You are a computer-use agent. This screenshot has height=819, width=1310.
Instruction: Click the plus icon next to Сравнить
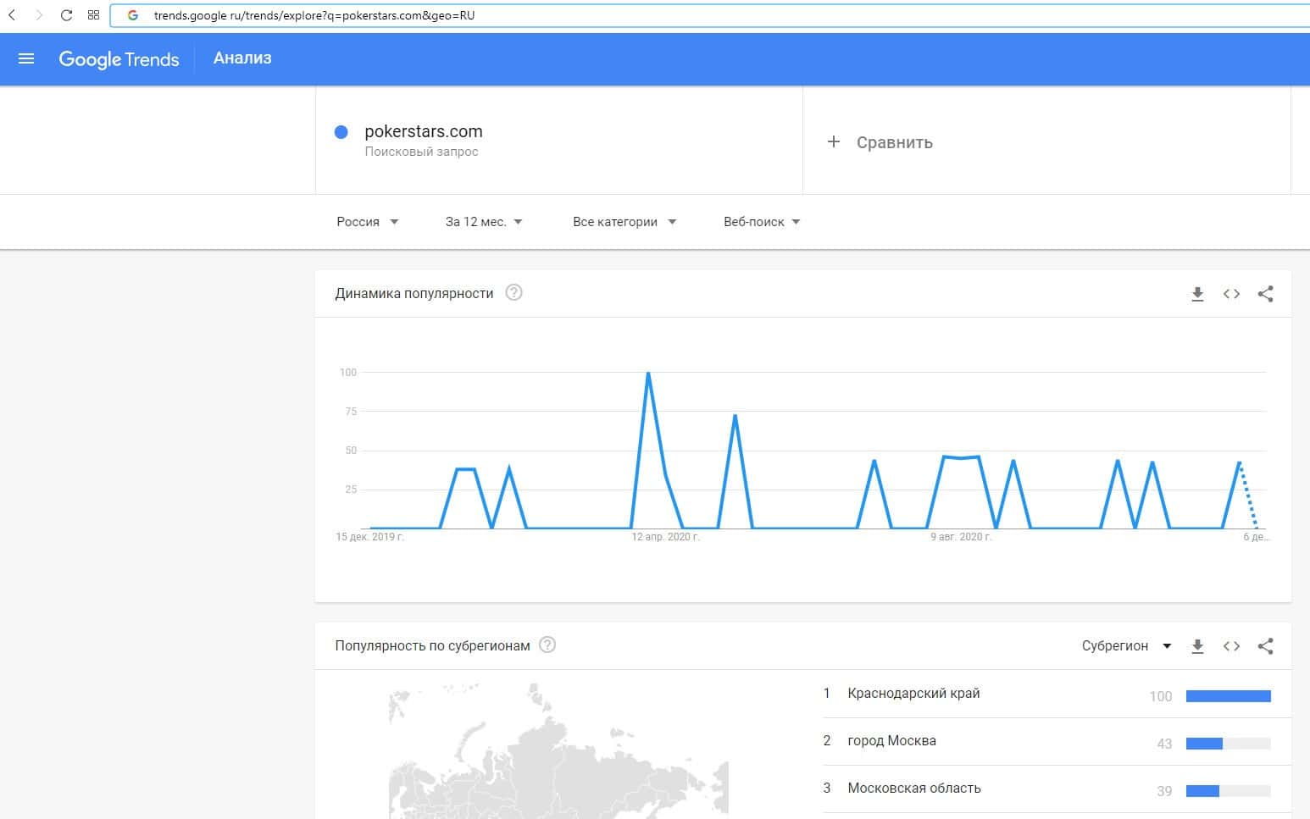[x=834, y=141]
